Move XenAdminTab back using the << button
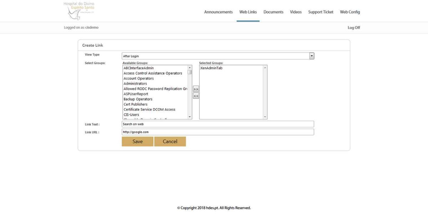428x214 pixels. click(195, 95)
